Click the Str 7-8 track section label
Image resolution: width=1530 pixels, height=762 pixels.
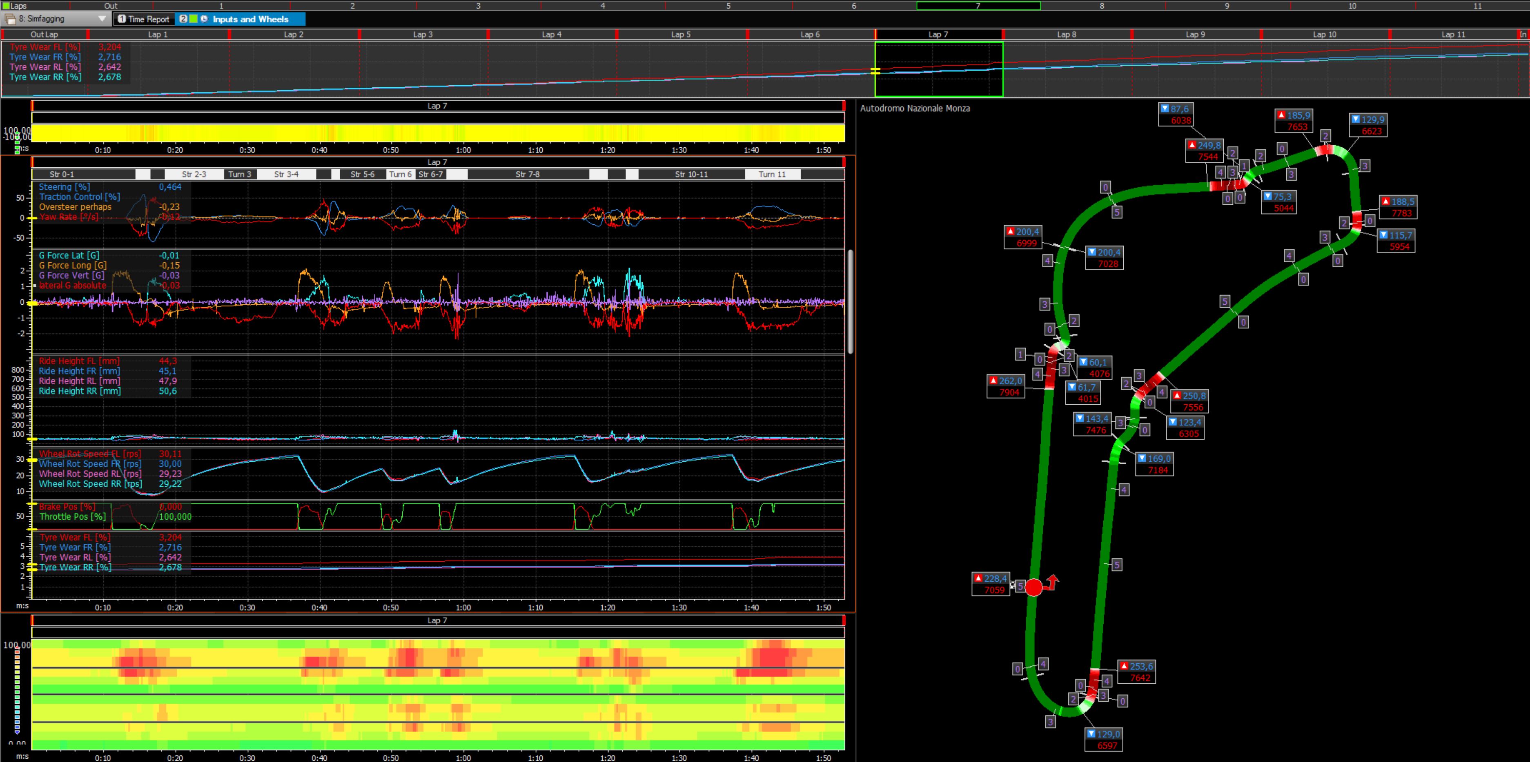coord(528,175)
